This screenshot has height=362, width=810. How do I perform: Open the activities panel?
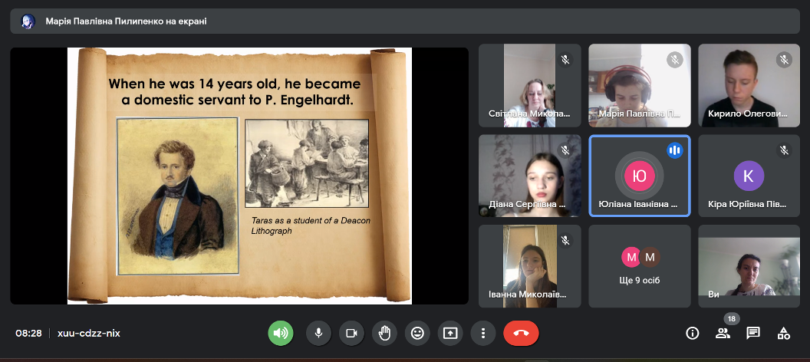coord(784,333)
